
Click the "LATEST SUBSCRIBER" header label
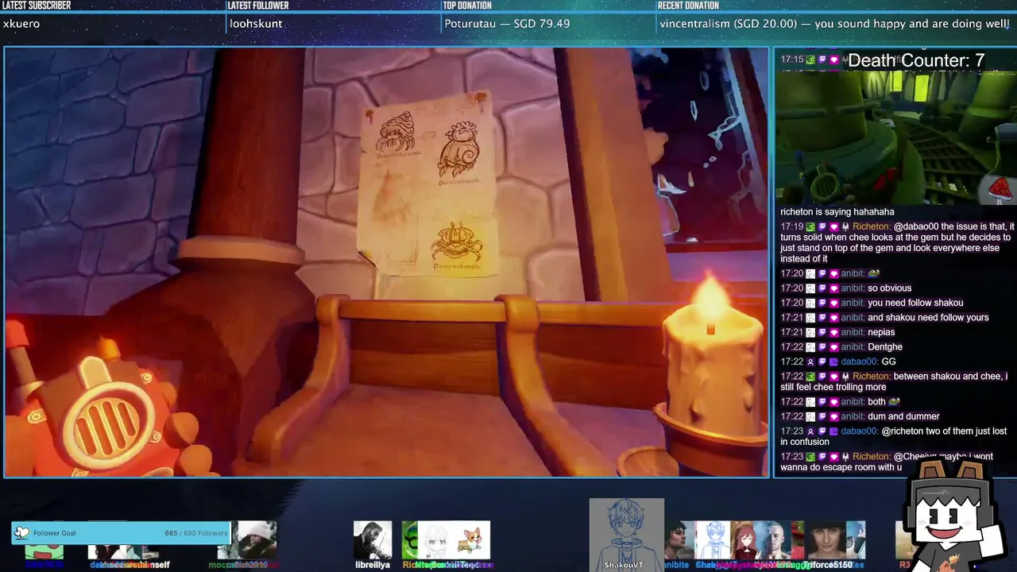coord(37,6)
